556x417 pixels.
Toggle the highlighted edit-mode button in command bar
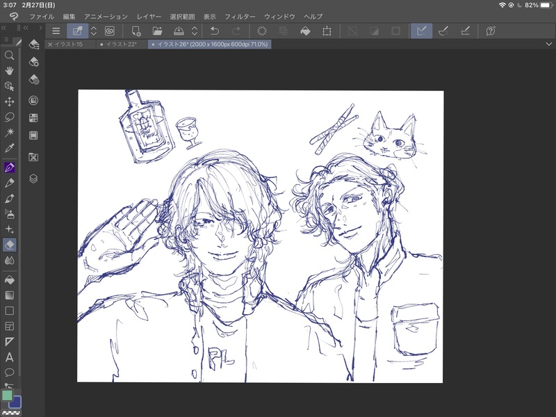77,31
